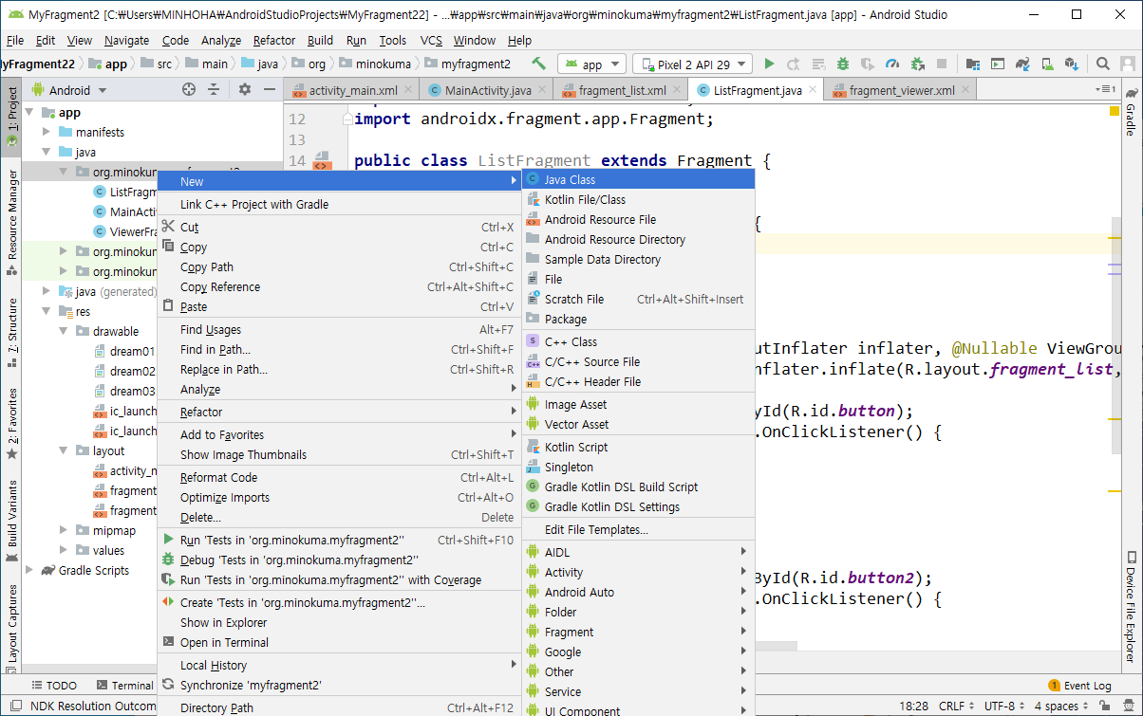
Task: Collapse the drawable folder arrow
Action: tap(64, 332)
